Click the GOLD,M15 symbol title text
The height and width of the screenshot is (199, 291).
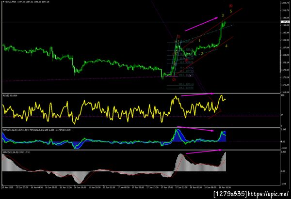[x=11, y=2]
